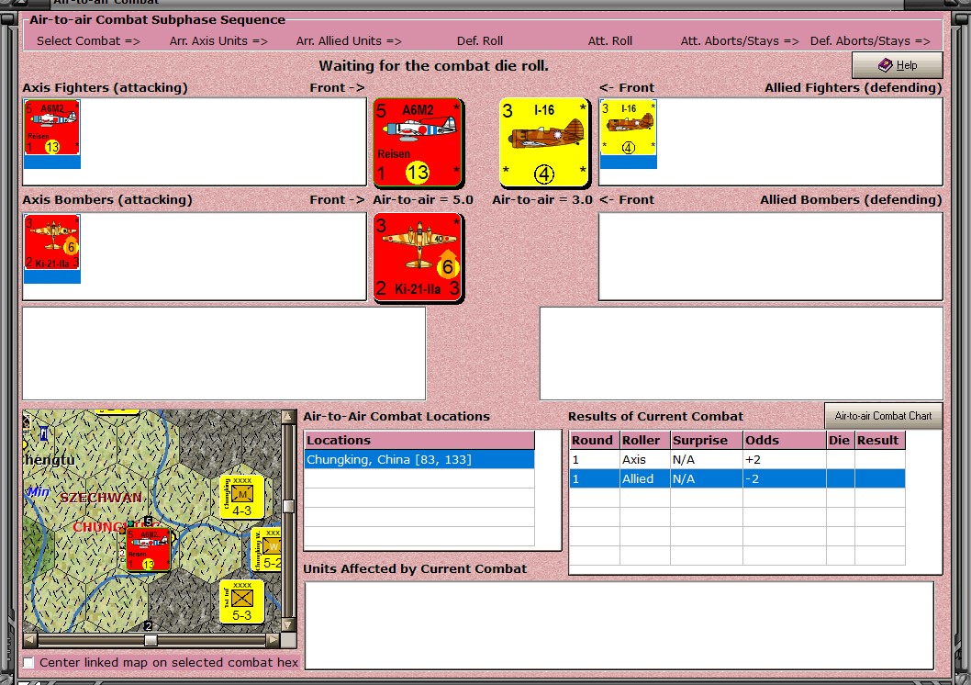Click the Locations column header

(419, 441)
